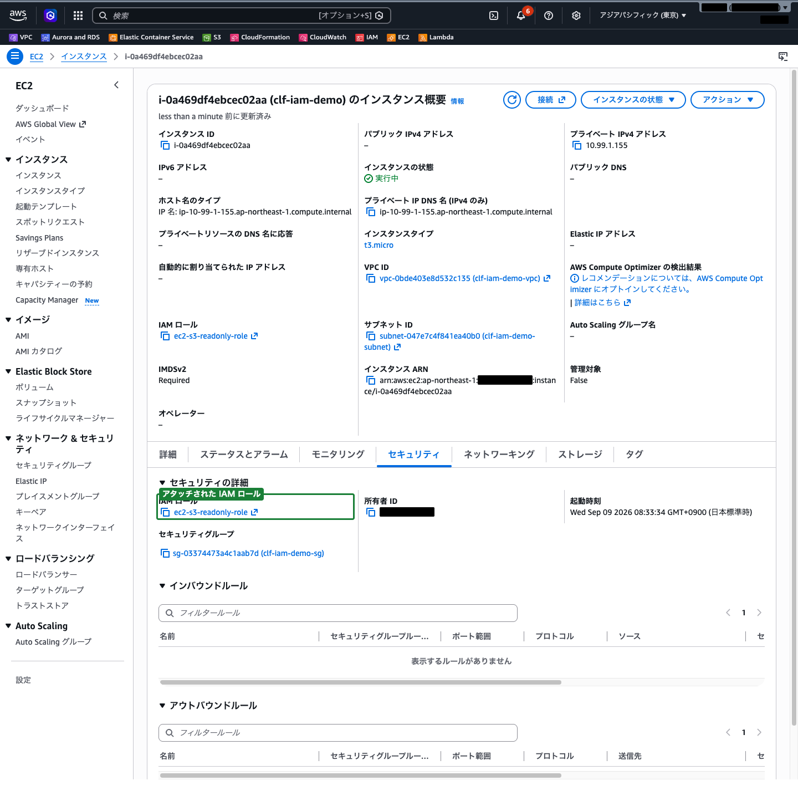
Task: Focus the インバウンドルール filter field
Action: pos(338,613)
